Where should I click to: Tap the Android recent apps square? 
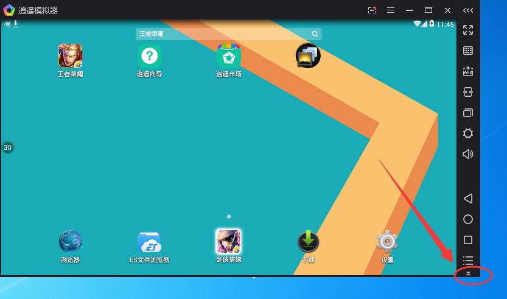pyautogui.click(x=468, y=240)
